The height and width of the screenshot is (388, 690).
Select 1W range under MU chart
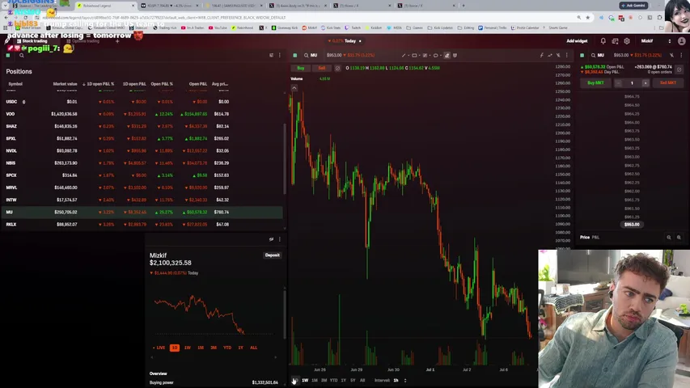tap(305, 381)
